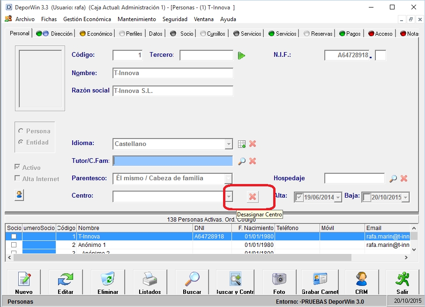The width and height of the screenshot is (425, 307).
Task: Click the Nombre input field
Action: (173, 73)
